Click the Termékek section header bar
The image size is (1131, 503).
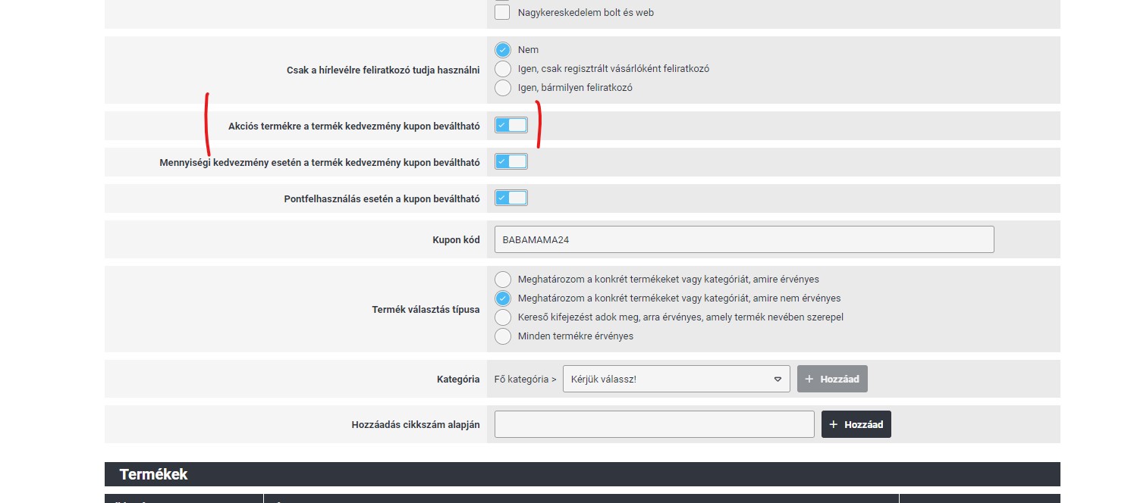[x=582, y=474]
